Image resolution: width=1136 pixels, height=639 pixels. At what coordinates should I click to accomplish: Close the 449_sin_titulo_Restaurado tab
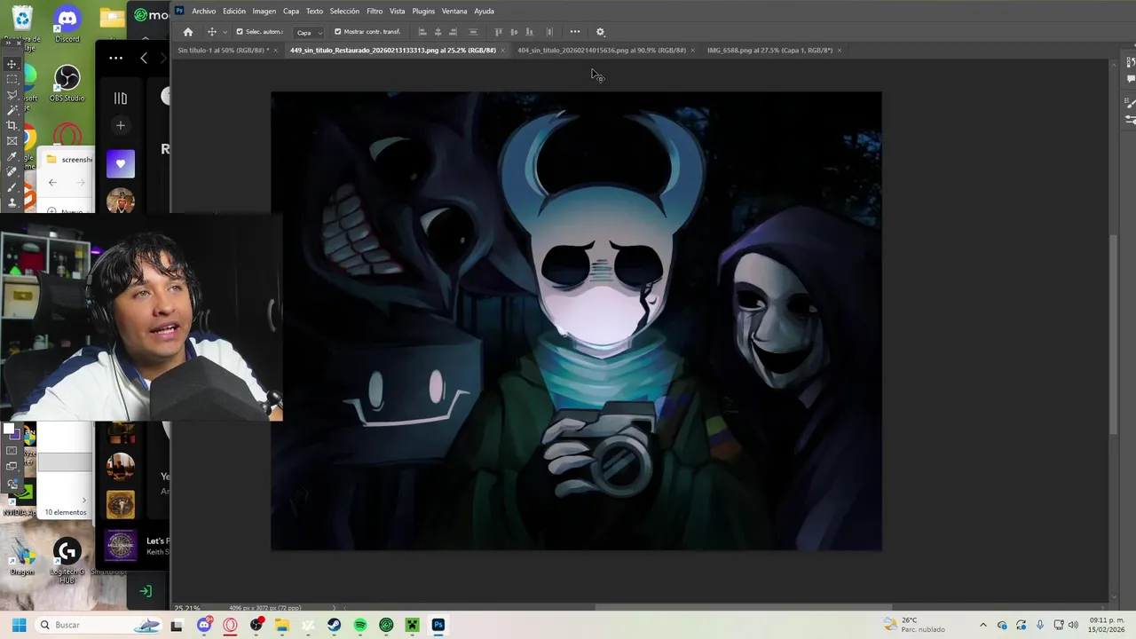coord(503,51)
